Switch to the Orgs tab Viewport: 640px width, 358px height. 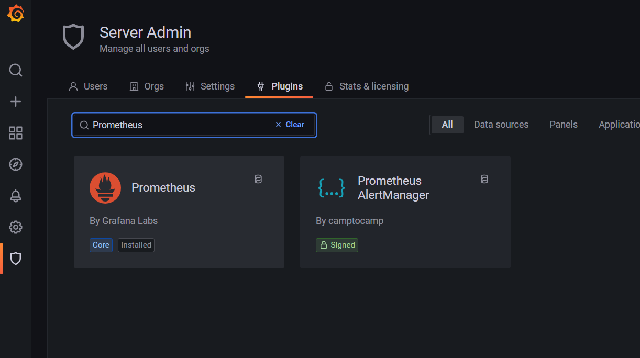(147, 86)
